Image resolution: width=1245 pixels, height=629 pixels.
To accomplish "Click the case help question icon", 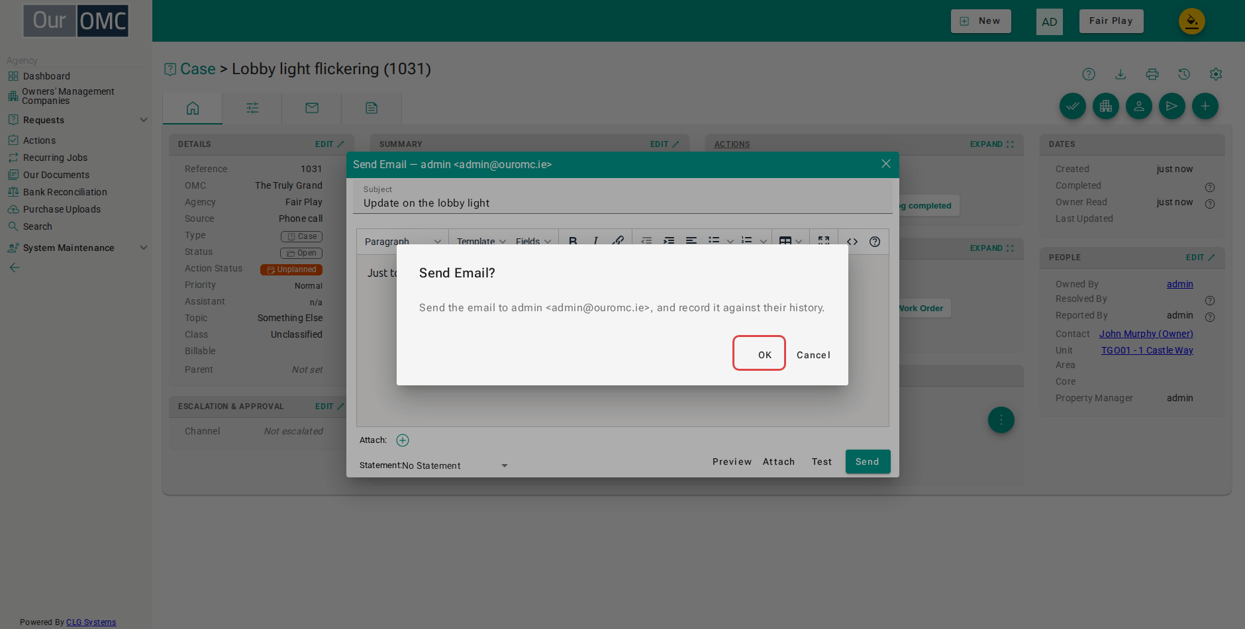I will 1089,74.
